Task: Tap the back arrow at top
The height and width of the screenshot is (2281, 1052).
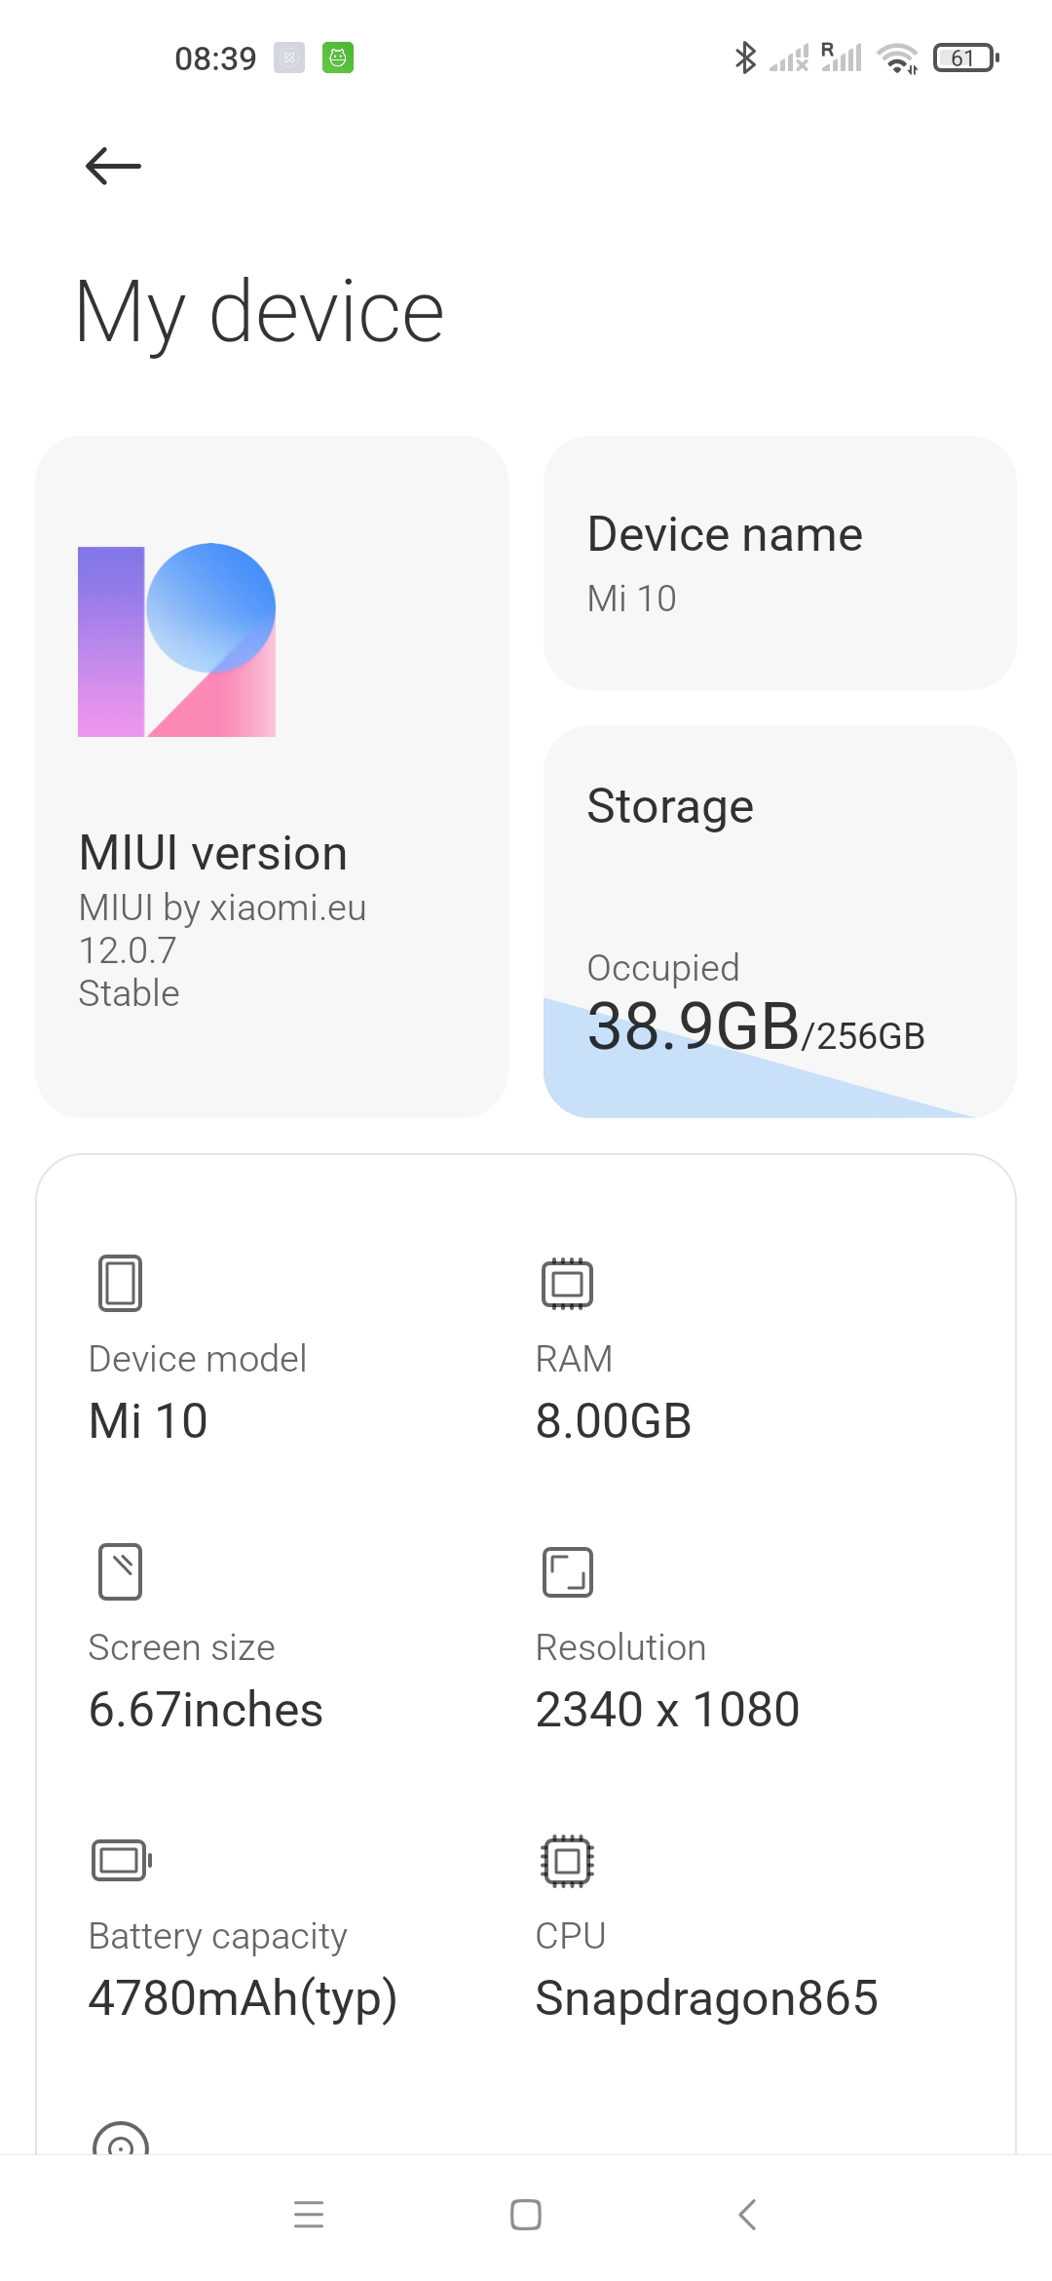Action: click(x=113, y=166)
